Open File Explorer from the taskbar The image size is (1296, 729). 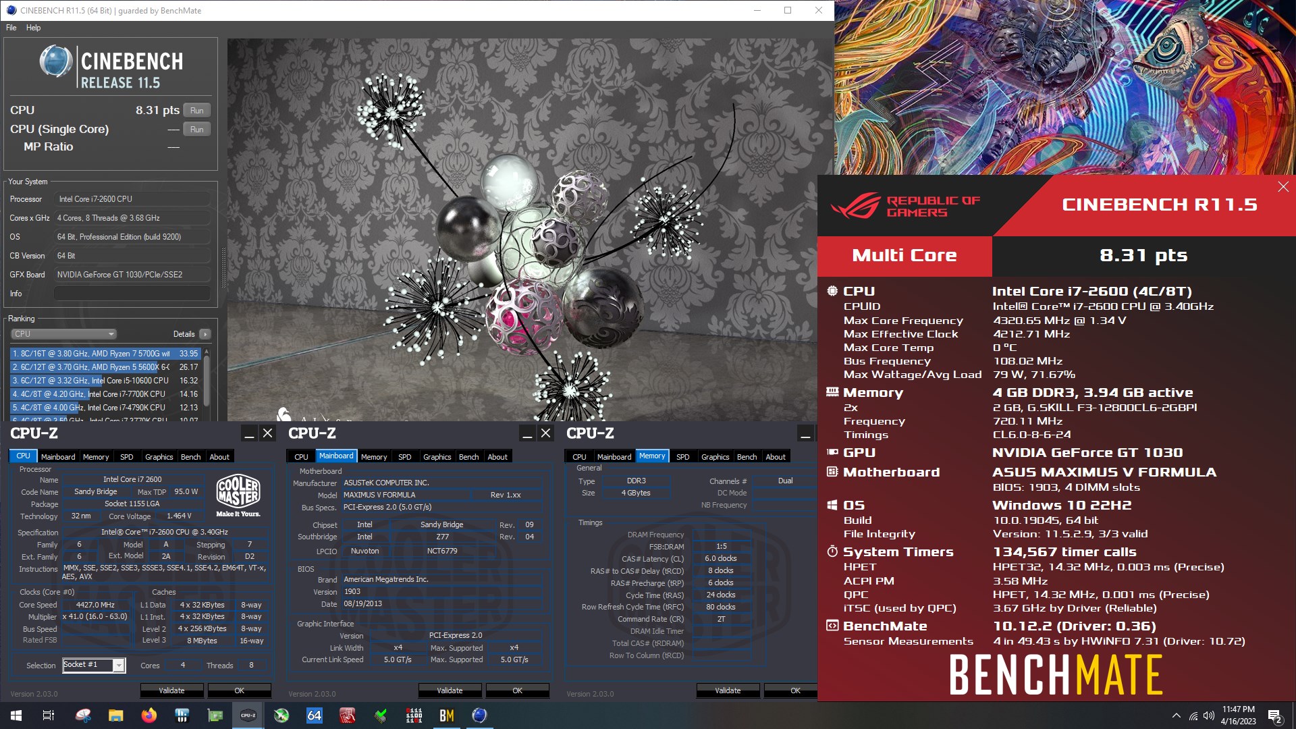click(116, 715)
